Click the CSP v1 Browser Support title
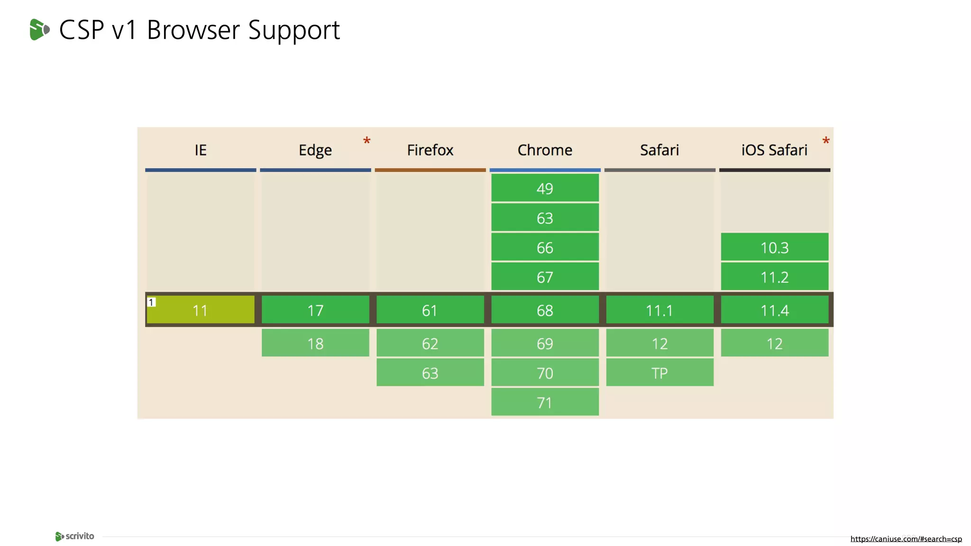This screenshot has width=971, height=546. coord(199,30)
